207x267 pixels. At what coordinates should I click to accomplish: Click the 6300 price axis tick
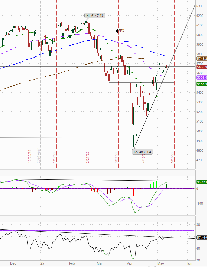tap(200, 6)
